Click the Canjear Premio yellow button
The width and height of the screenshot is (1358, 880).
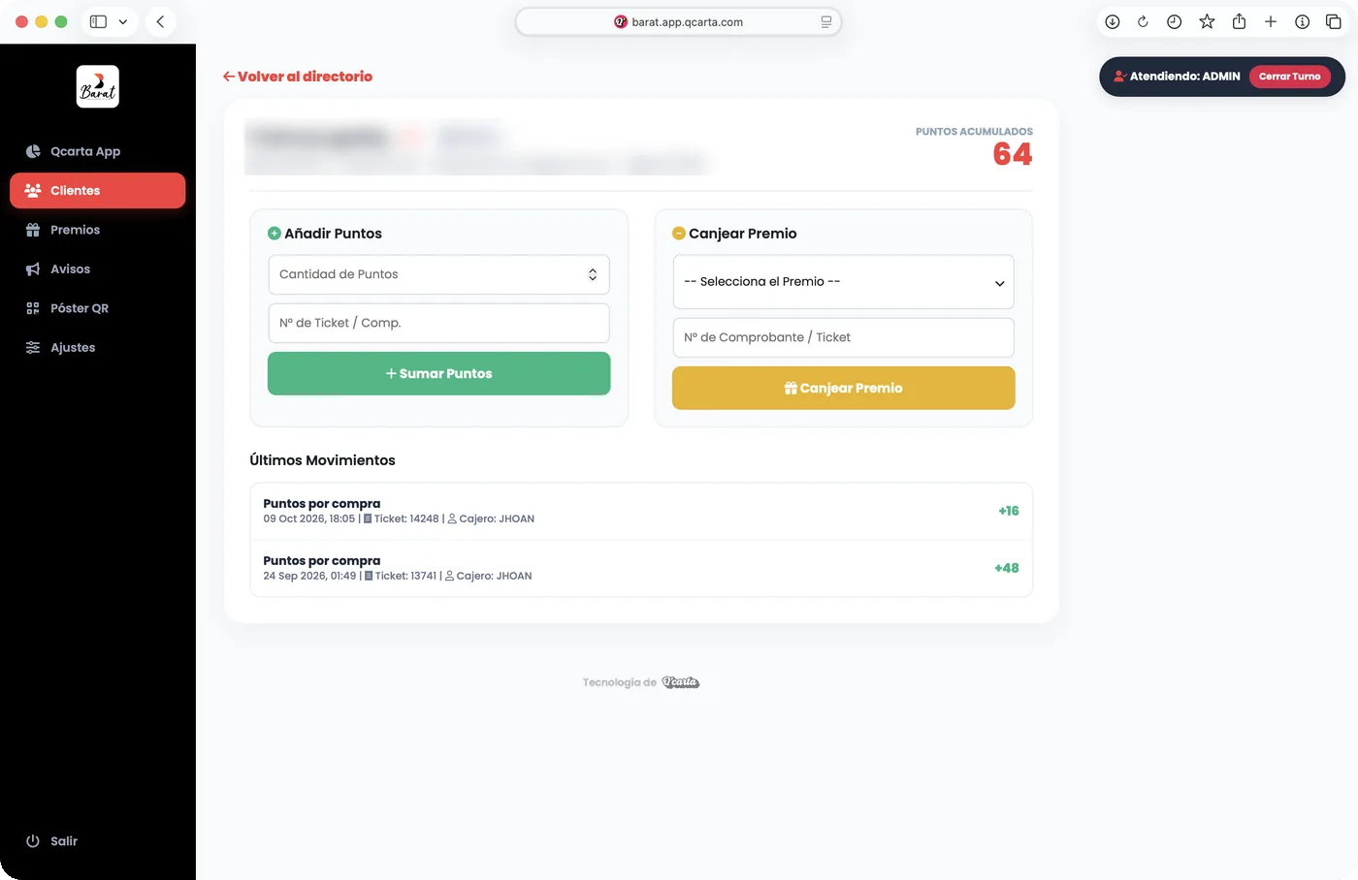point(843,388)
